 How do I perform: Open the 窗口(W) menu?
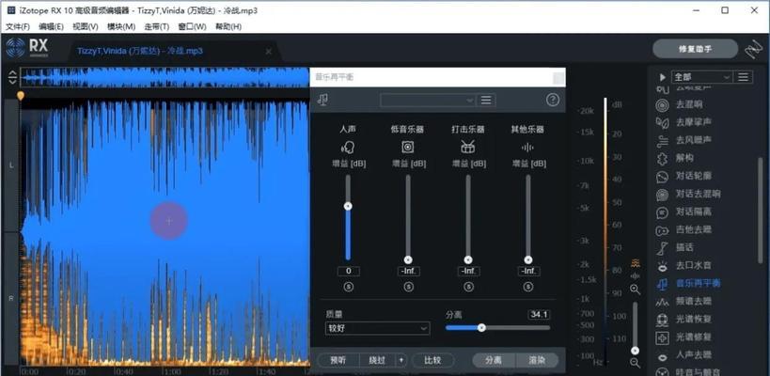[192, 26]
